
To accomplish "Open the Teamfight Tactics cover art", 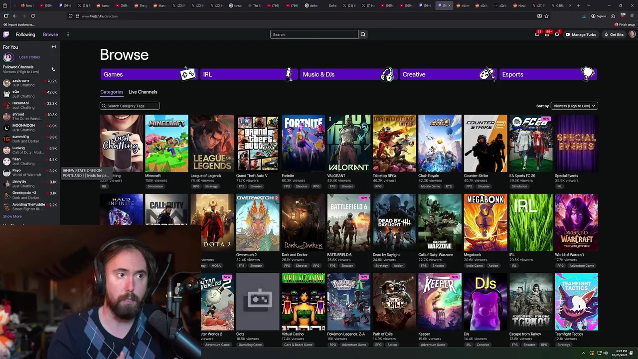I will [577, 302].
